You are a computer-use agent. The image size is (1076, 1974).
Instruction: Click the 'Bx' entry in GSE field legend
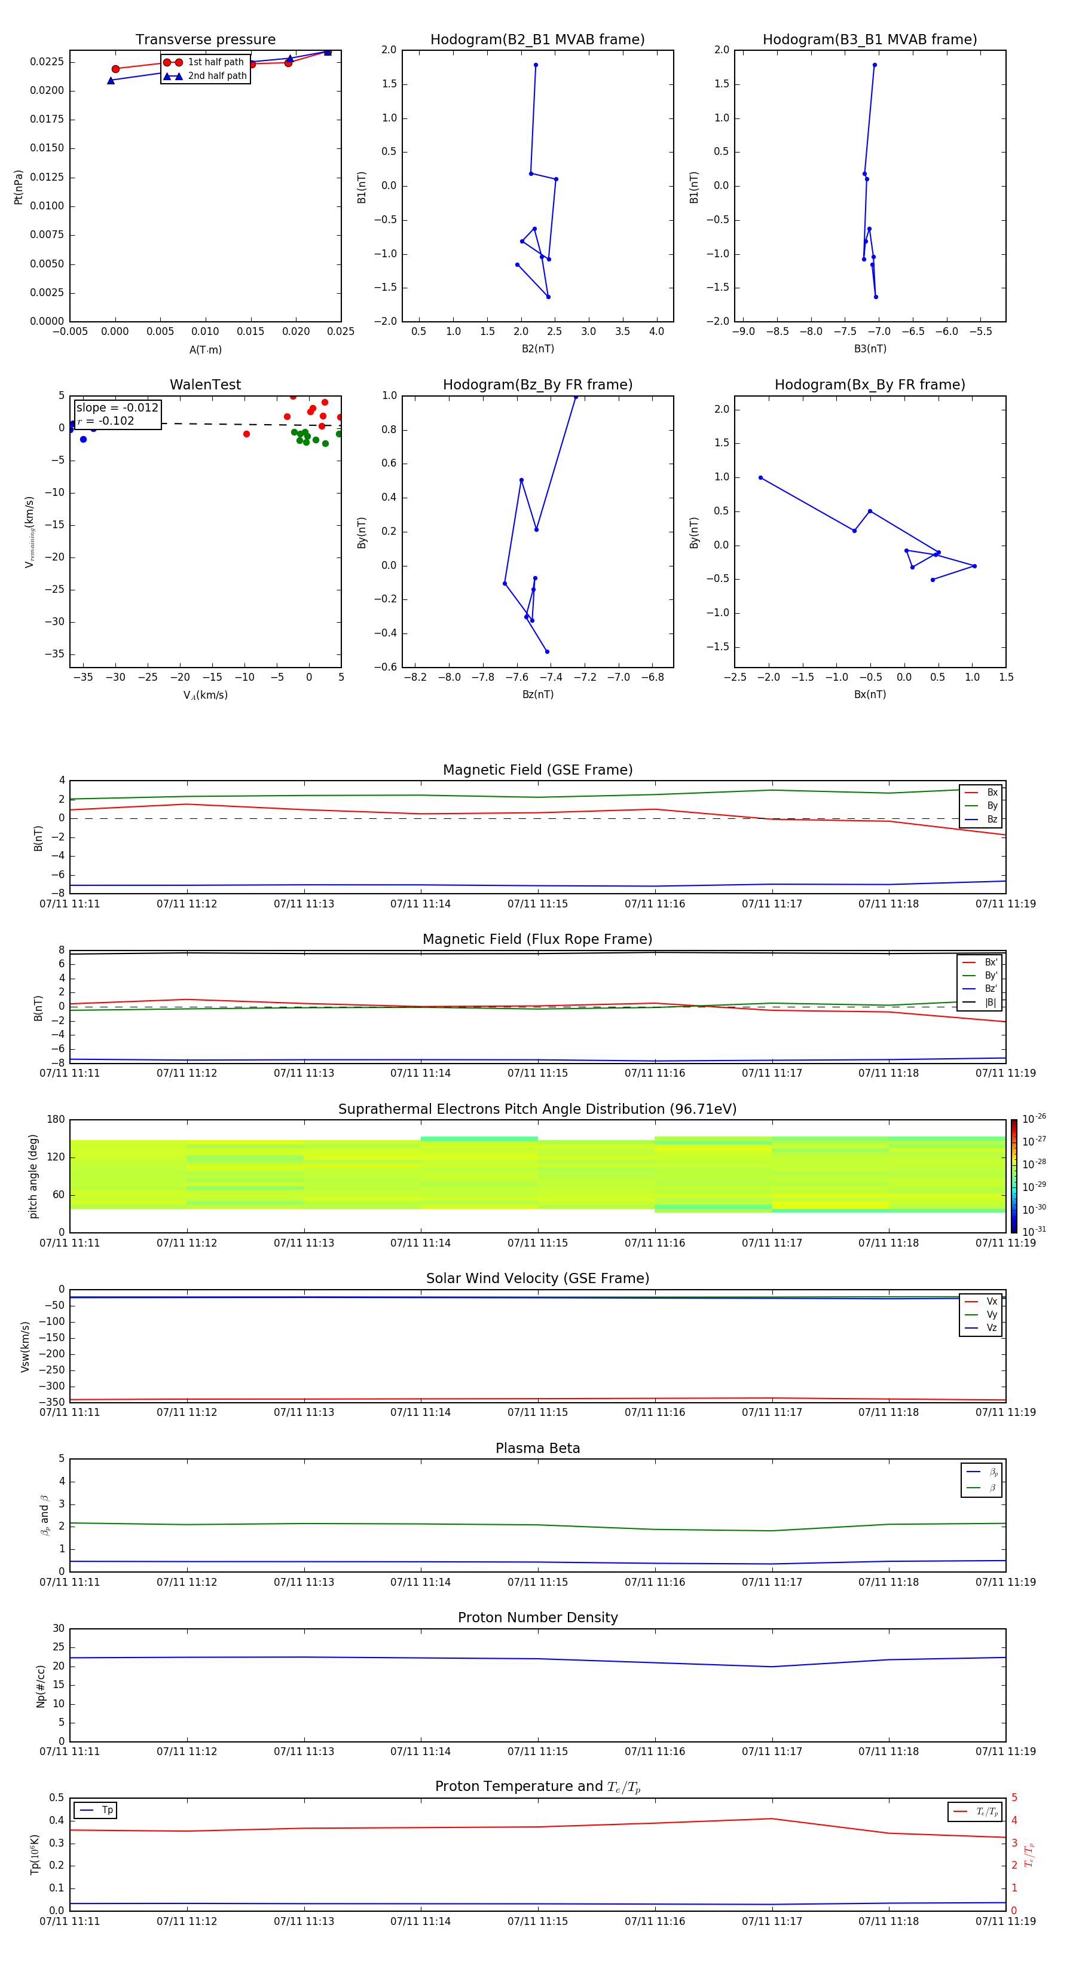981,793
